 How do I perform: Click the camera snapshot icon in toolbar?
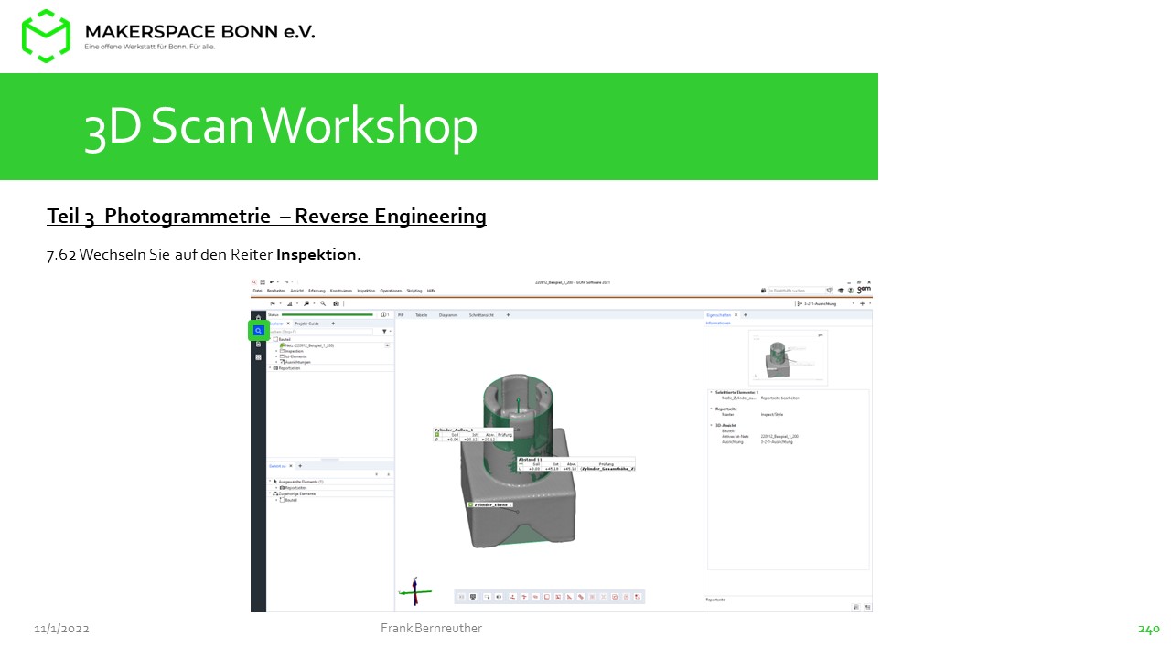coord(336,303)
